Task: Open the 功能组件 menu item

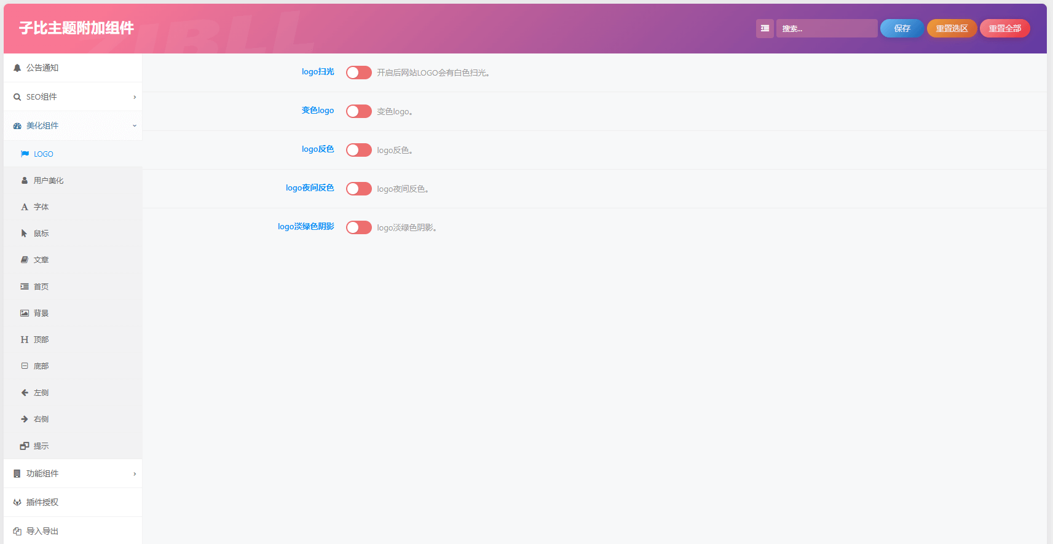Action: (73, 473)
